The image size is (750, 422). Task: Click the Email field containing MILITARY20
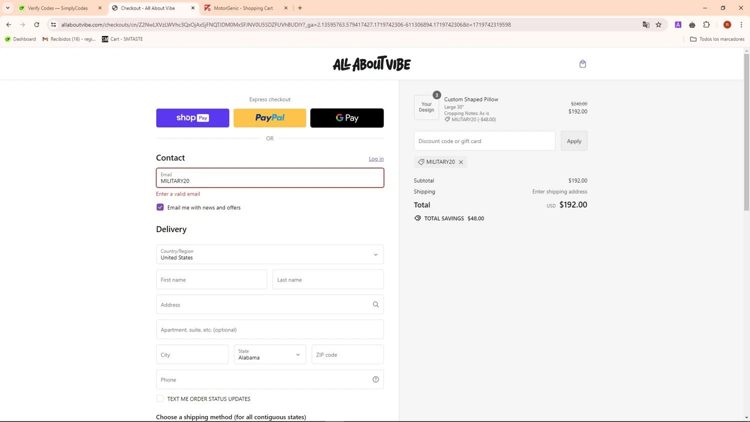[x=270, y=178]
